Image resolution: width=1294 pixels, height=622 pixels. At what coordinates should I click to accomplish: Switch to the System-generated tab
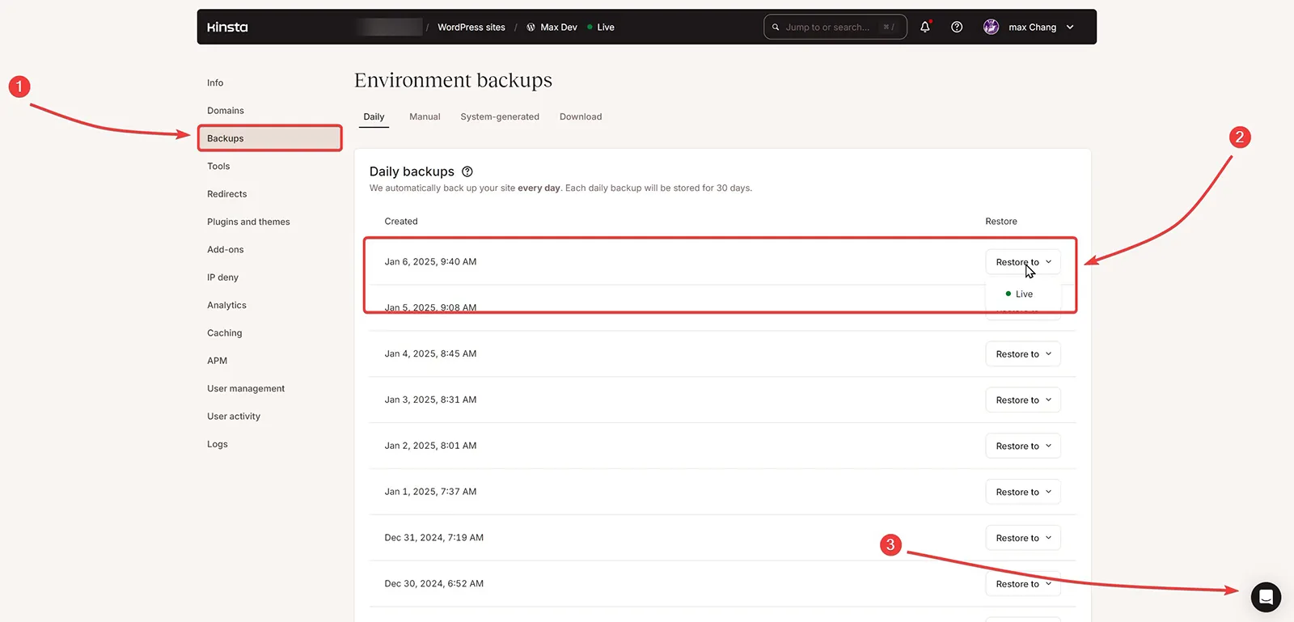point(500,116)
